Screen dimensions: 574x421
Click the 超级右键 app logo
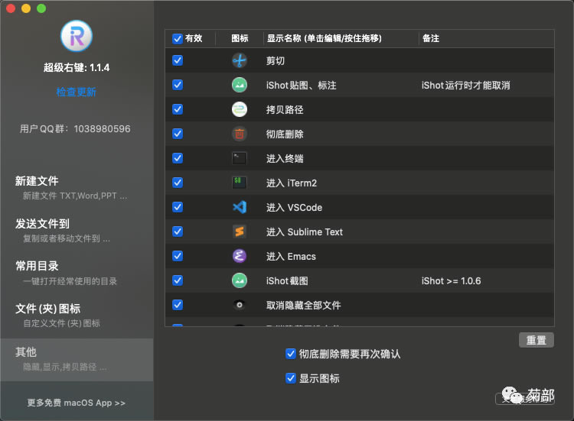(x=76, y=36)
